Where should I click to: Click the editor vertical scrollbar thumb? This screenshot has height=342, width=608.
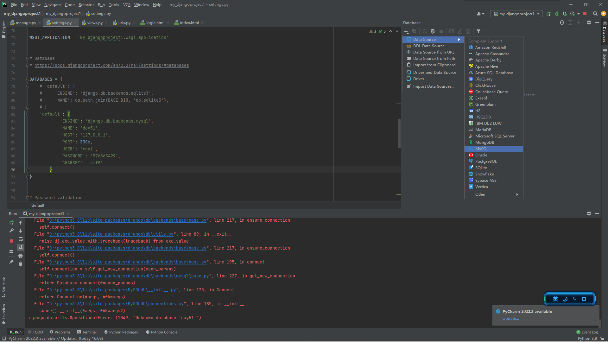[399, 133]
